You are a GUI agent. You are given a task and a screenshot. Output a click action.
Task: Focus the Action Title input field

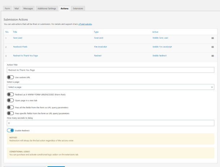[x=111, y=70]
